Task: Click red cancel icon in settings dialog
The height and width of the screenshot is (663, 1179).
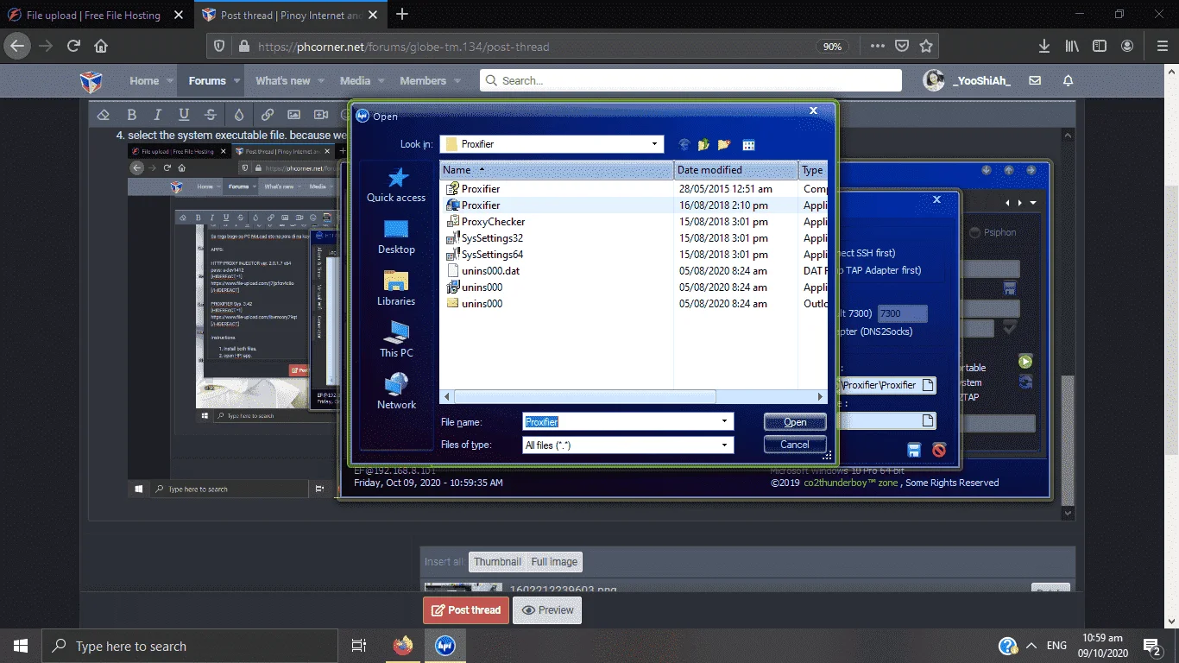Action: pyautogui.click(x=939, y=450)
